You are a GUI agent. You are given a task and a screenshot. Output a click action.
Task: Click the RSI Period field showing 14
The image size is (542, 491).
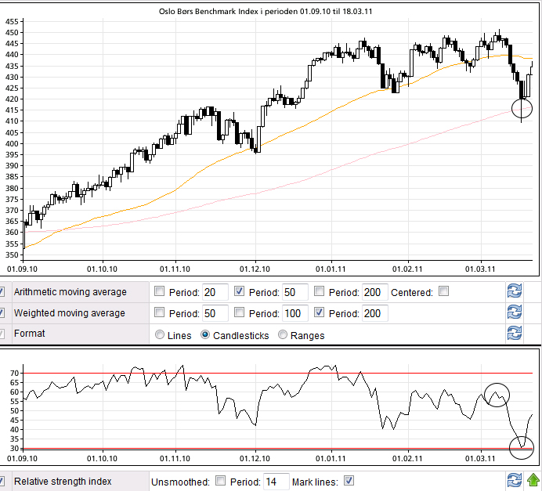point(276,481)
